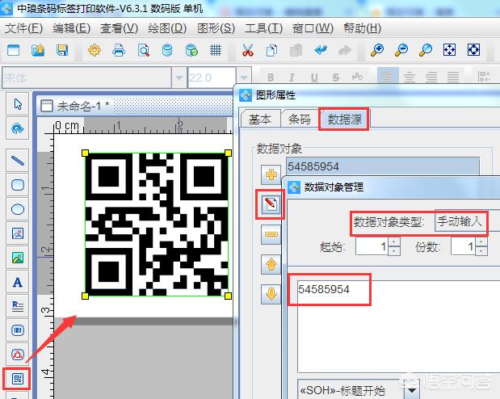Select the line drawing tool
500x399 pixels.
18,160
